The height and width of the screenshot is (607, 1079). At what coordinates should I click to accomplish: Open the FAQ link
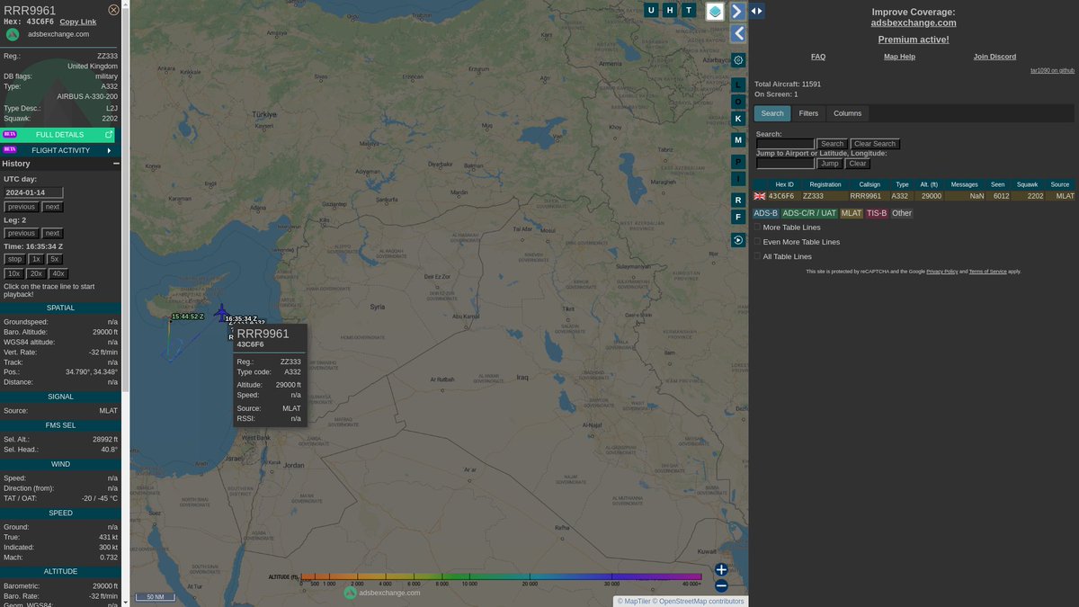818,57
